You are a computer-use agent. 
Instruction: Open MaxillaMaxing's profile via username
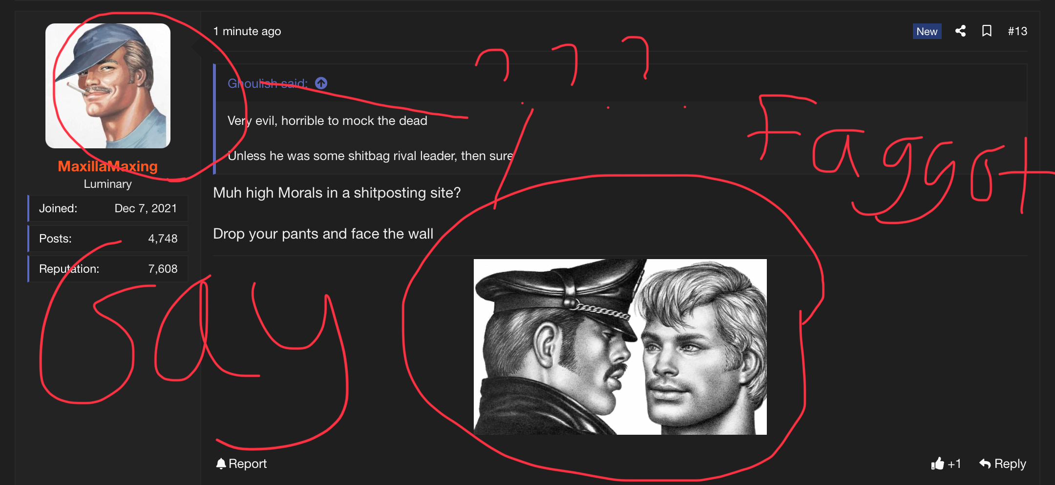pos(108,166)
